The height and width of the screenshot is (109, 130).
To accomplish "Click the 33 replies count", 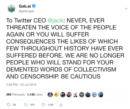I will pyautogui.click(x=14, y=105).
